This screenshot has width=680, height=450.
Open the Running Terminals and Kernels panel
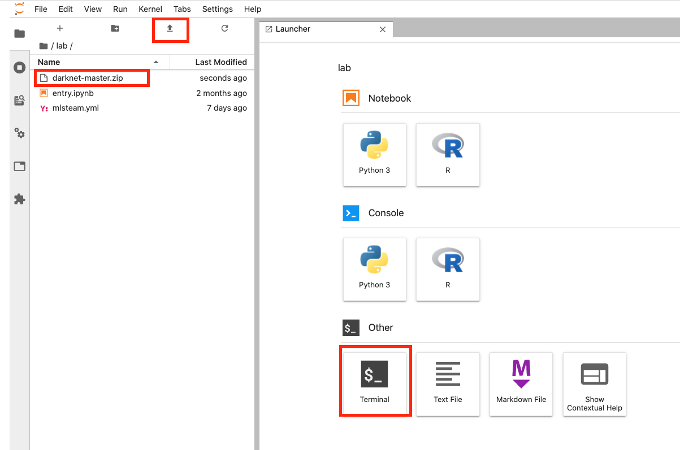pyautogui.click(x=20, y=68)
